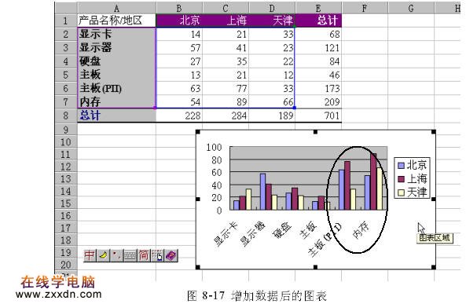Click the 硬盘 chart axis label

282,231
